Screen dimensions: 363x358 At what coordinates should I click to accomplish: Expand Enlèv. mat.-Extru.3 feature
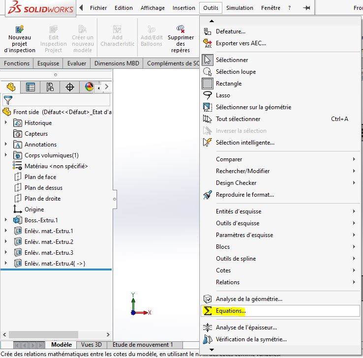pos(6,252)
